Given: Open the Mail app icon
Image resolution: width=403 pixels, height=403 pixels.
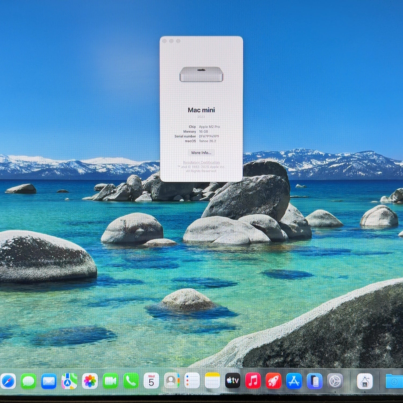Looking at the screenshot, I should tap(49, 381).
